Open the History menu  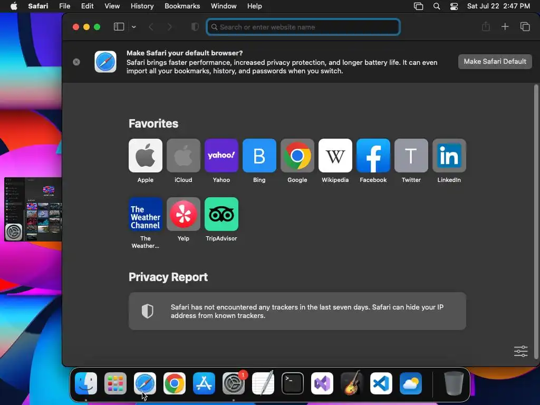[x=142, y=6]
